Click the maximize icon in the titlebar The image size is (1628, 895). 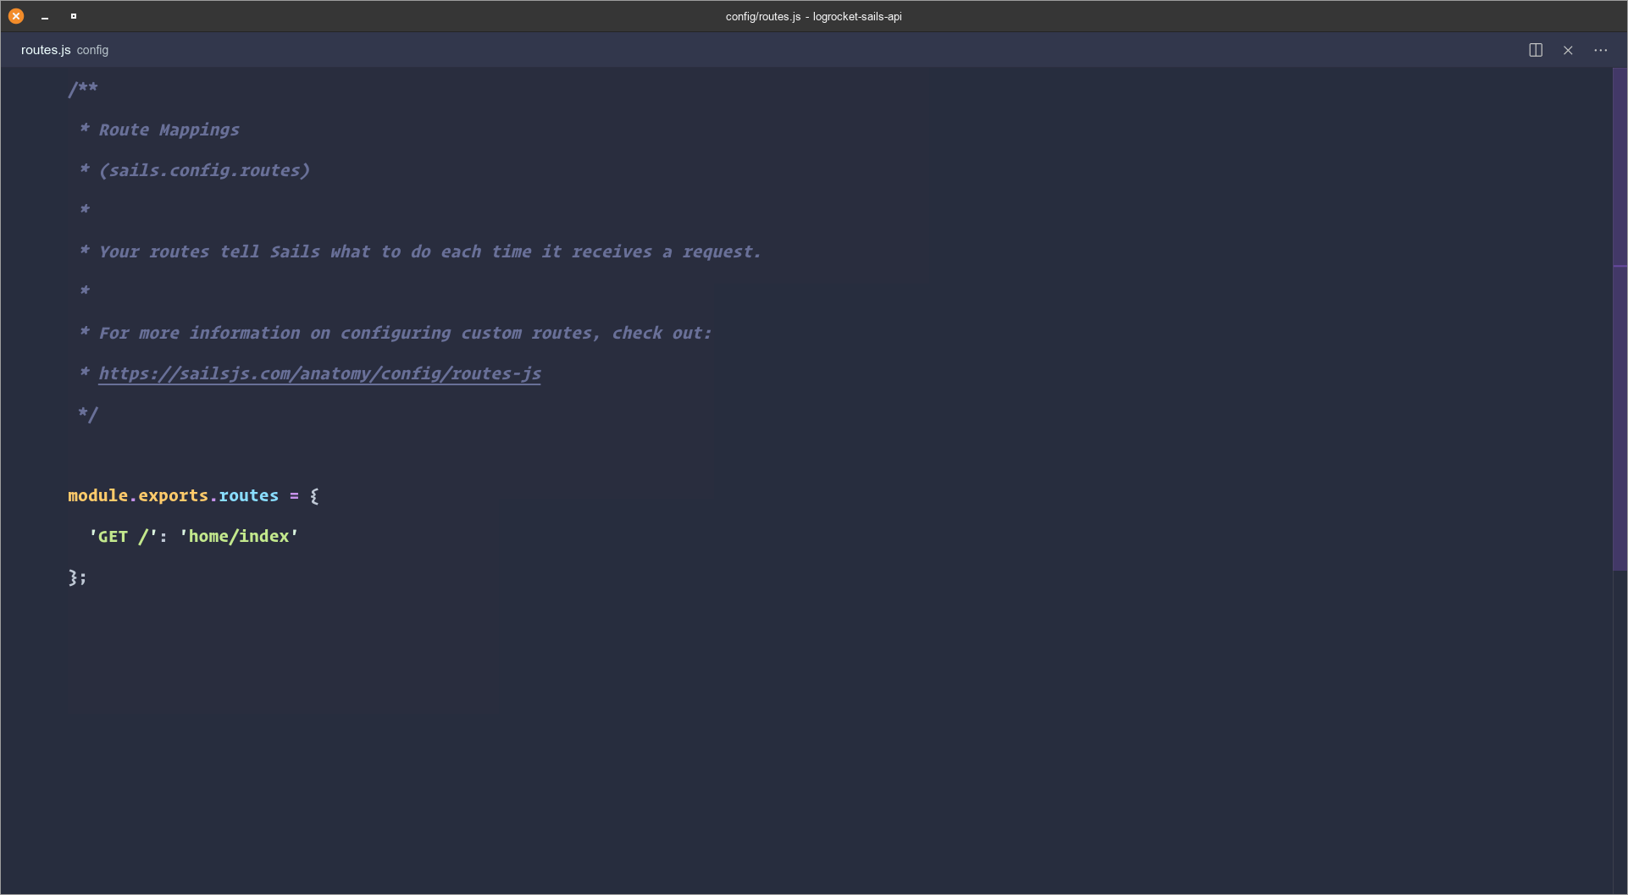pos(74,15)
